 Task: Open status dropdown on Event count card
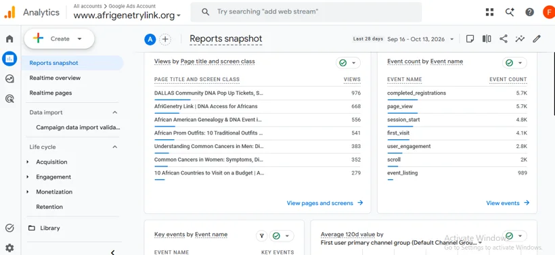(x=514, y=63)
